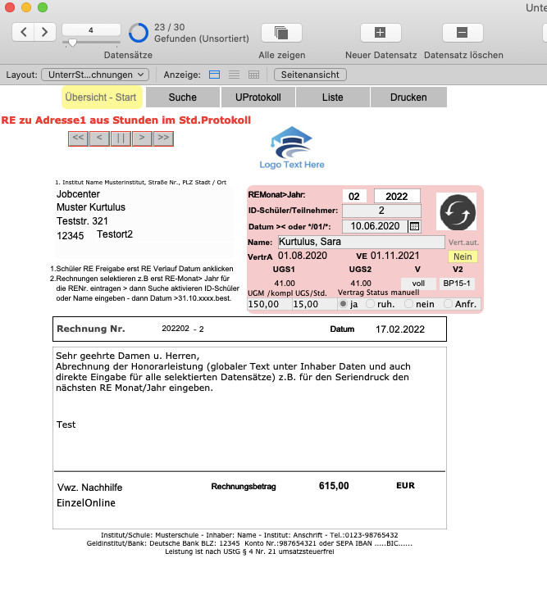Viewport: 547px width, 590px height.
Task: Click the VertrA date 01.08.2020
Action: [303, 256]
